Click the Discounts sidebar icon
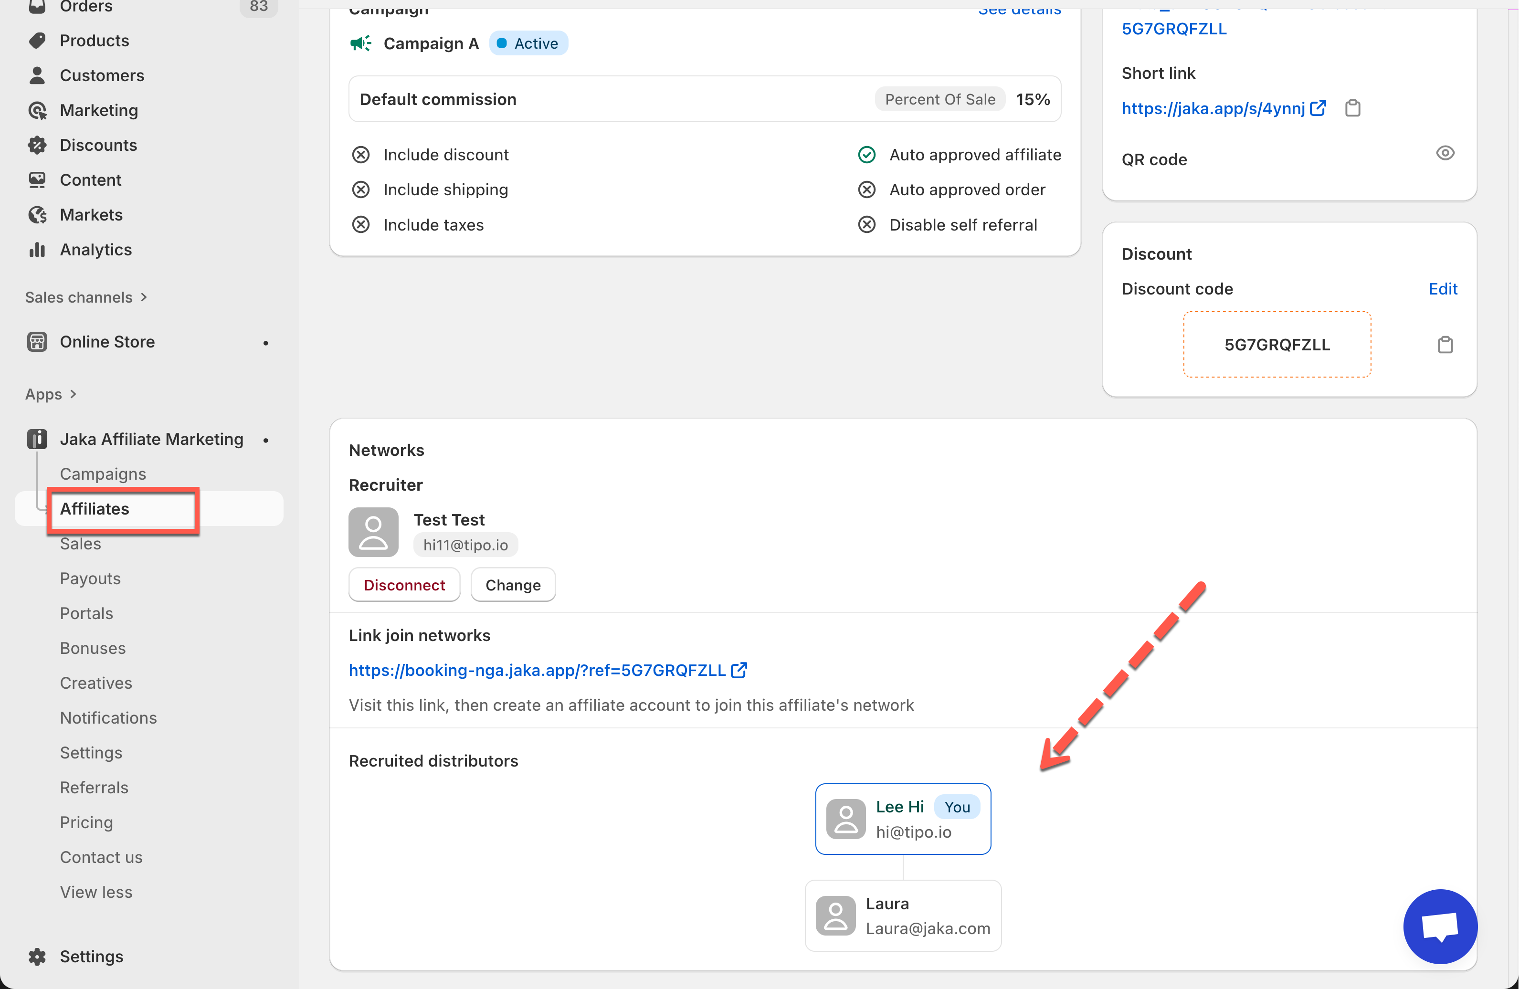 37,146
